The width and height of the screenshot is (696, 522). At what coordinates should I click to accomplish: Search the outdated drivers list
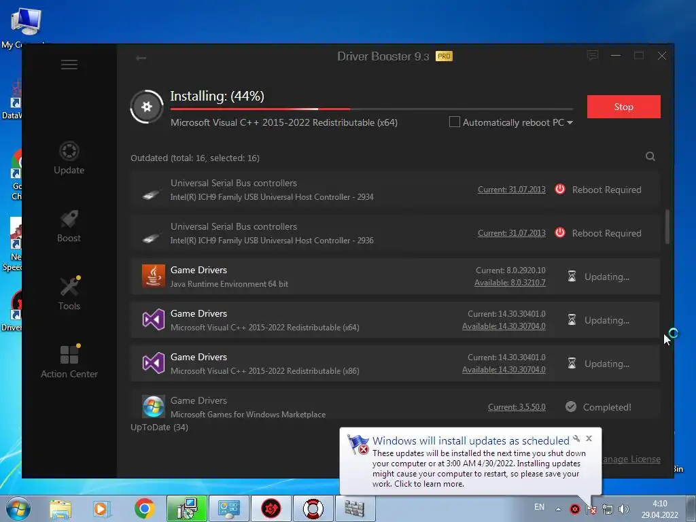[x=650, y=156]
